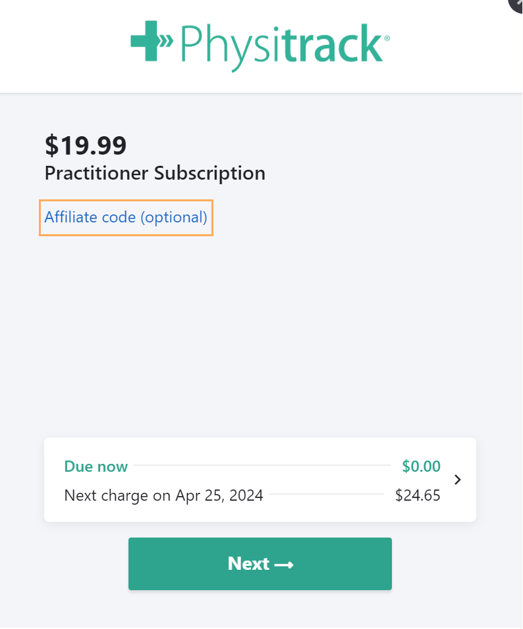Click the Physitrack wordmark text
Screen dimensions: 523x629
click(281, 46)
